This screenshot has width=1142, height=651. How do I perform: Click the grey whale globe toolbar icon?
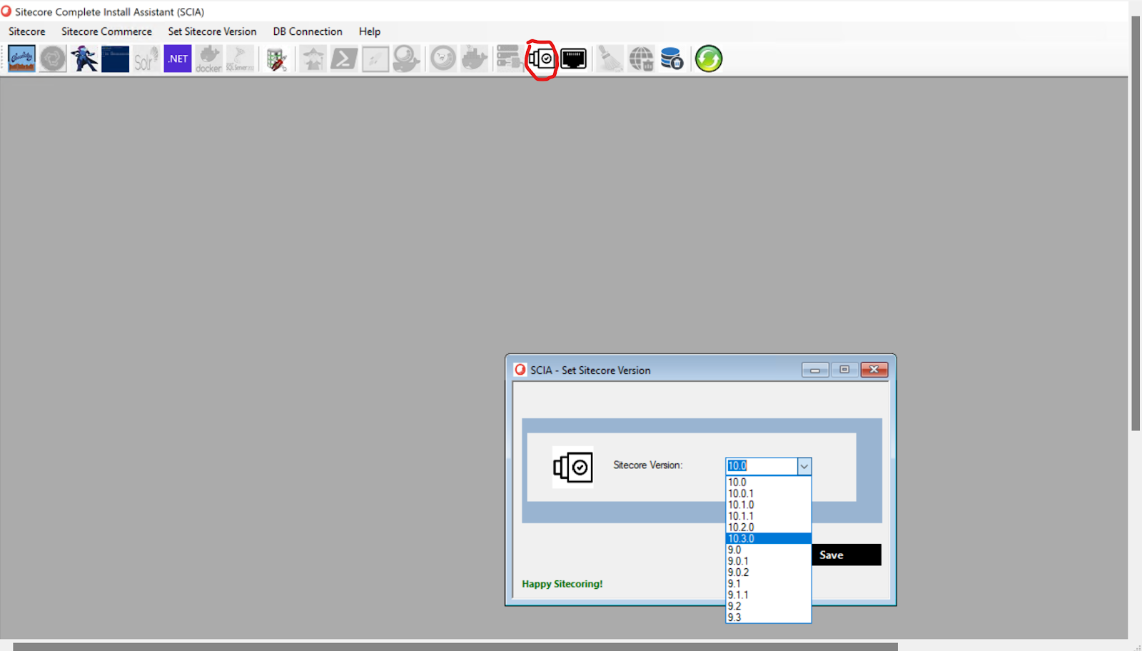click(406, 59)
